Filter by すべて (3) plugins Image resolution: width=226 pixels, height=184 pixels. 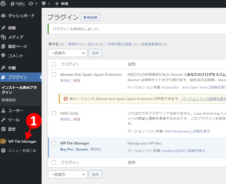56,44
